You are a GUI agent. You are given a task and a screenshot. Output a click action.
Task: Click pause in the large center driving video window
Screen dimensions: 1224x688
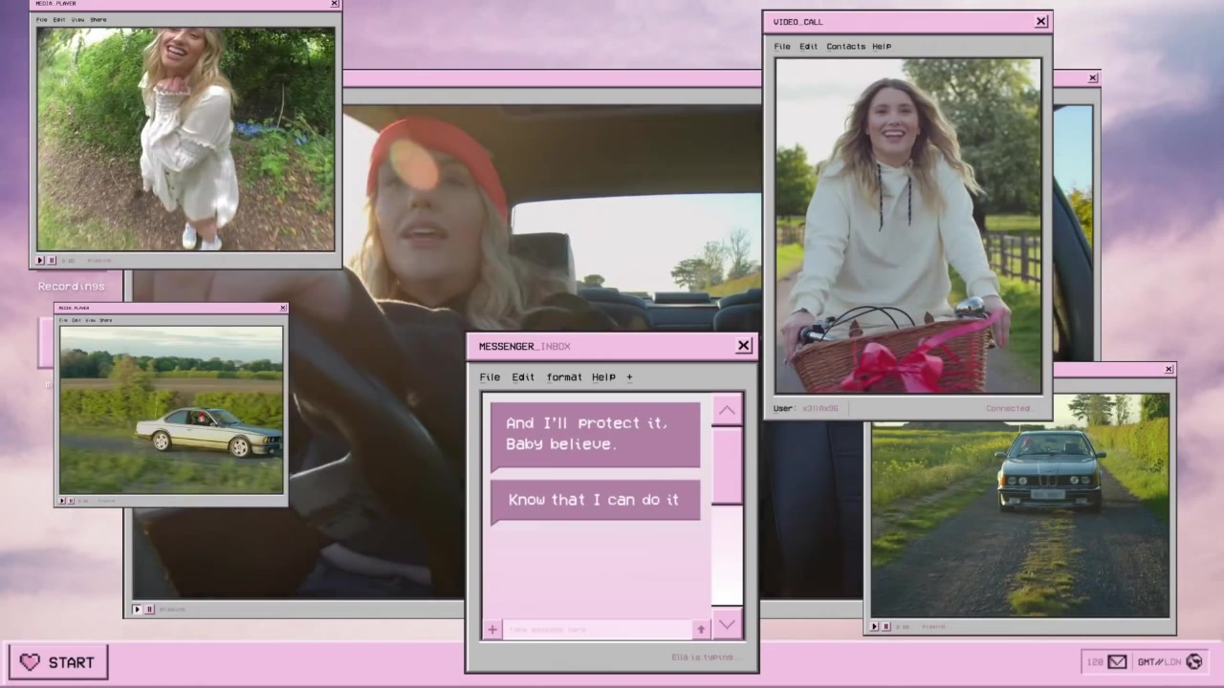[x=148, y=609]
